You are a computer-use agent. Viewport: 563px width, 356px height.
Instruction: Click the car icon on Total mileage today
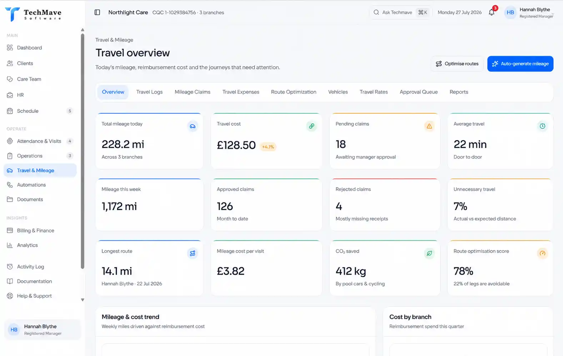tap(192, 126)
